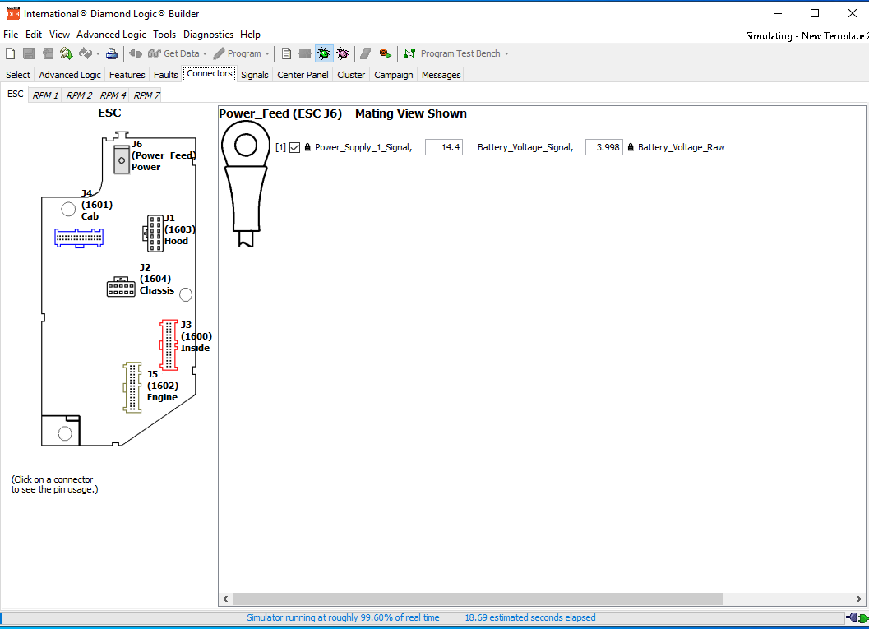Open a new document with the New icon

[9, 53]
